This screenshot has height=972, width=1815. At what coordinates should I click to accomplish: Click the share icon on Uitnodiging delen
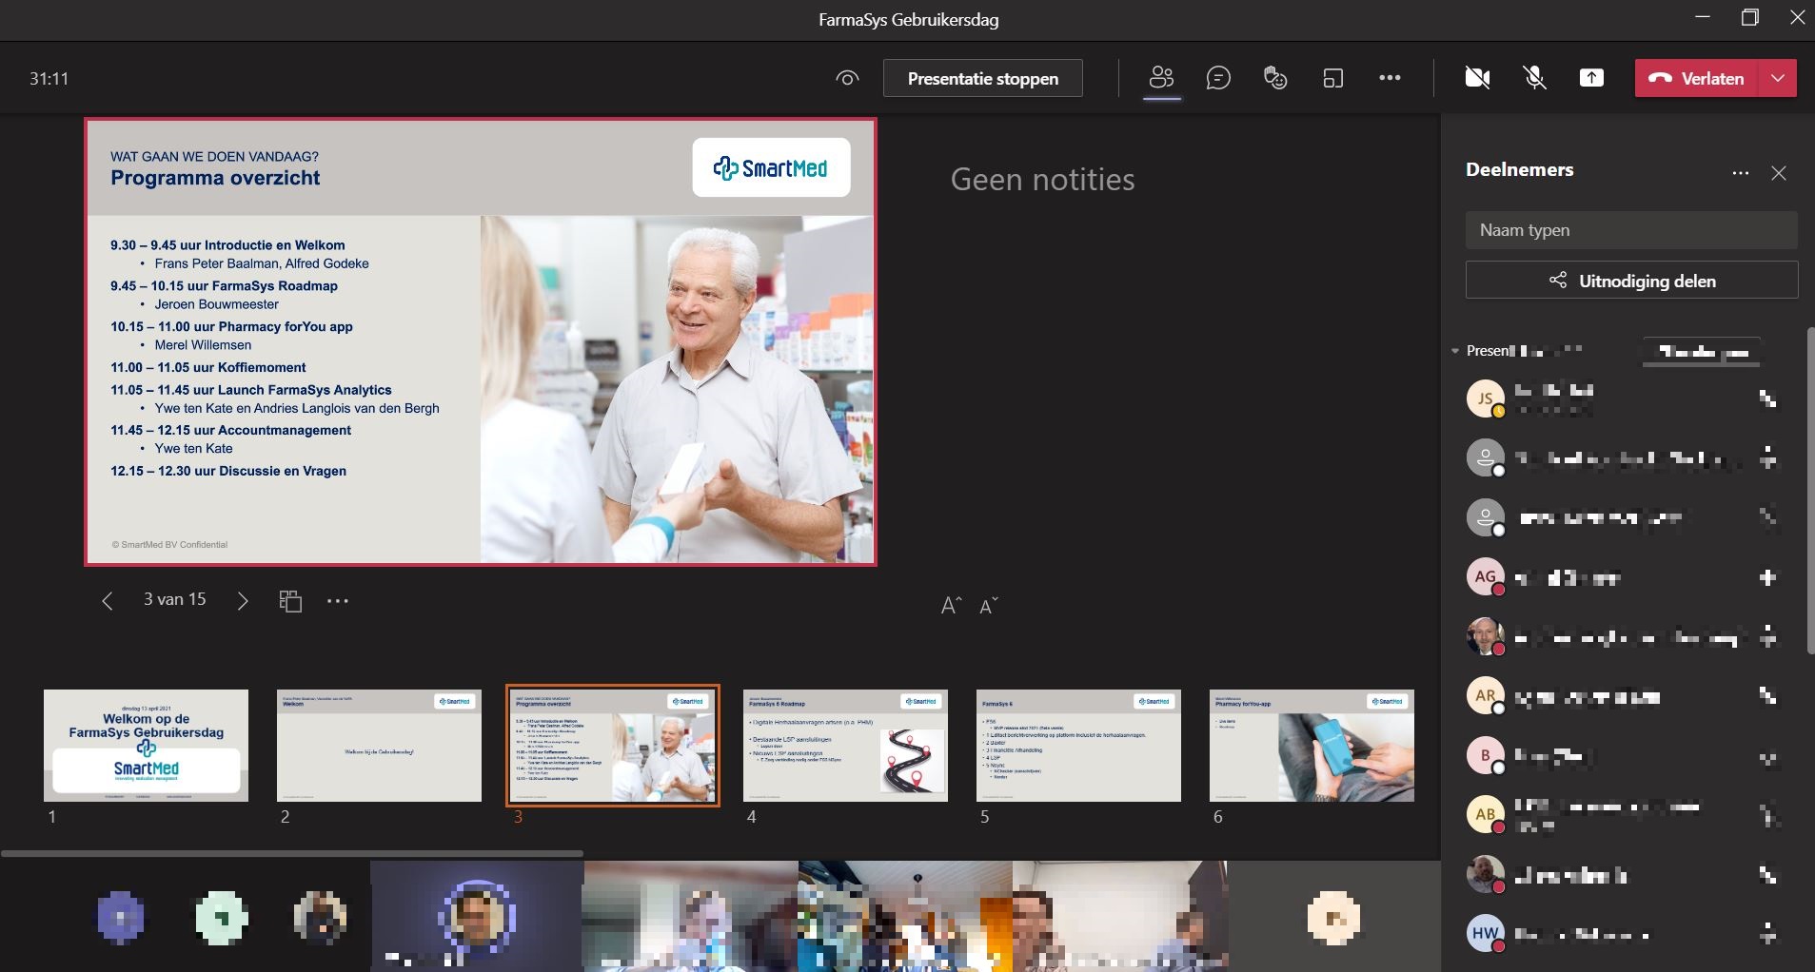[1558, 281]
